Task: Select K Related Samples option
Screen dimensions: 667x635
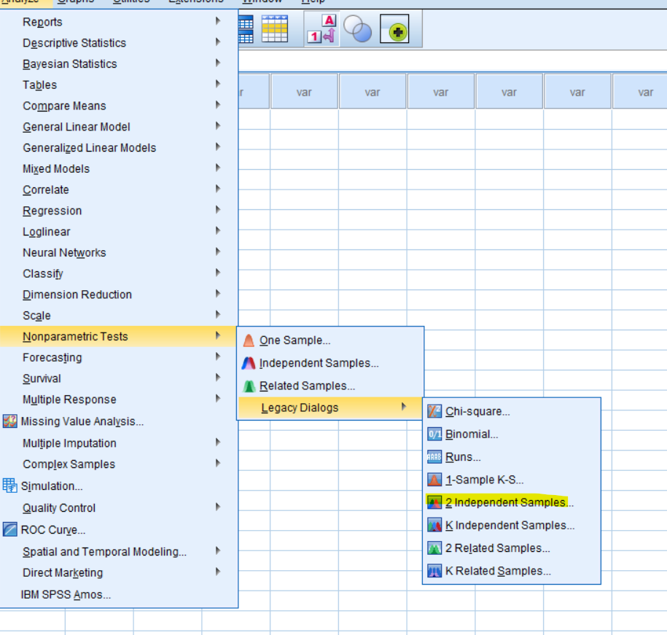Action: click(x=497, y=571)
